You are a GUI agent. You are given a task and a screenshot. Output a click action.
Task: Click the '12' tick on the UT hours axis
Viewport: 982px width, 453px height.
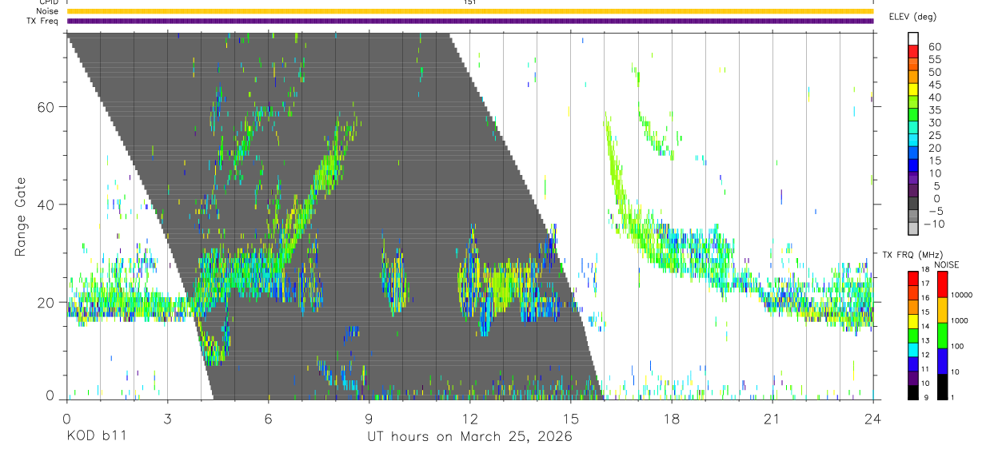tap(469, 419)
